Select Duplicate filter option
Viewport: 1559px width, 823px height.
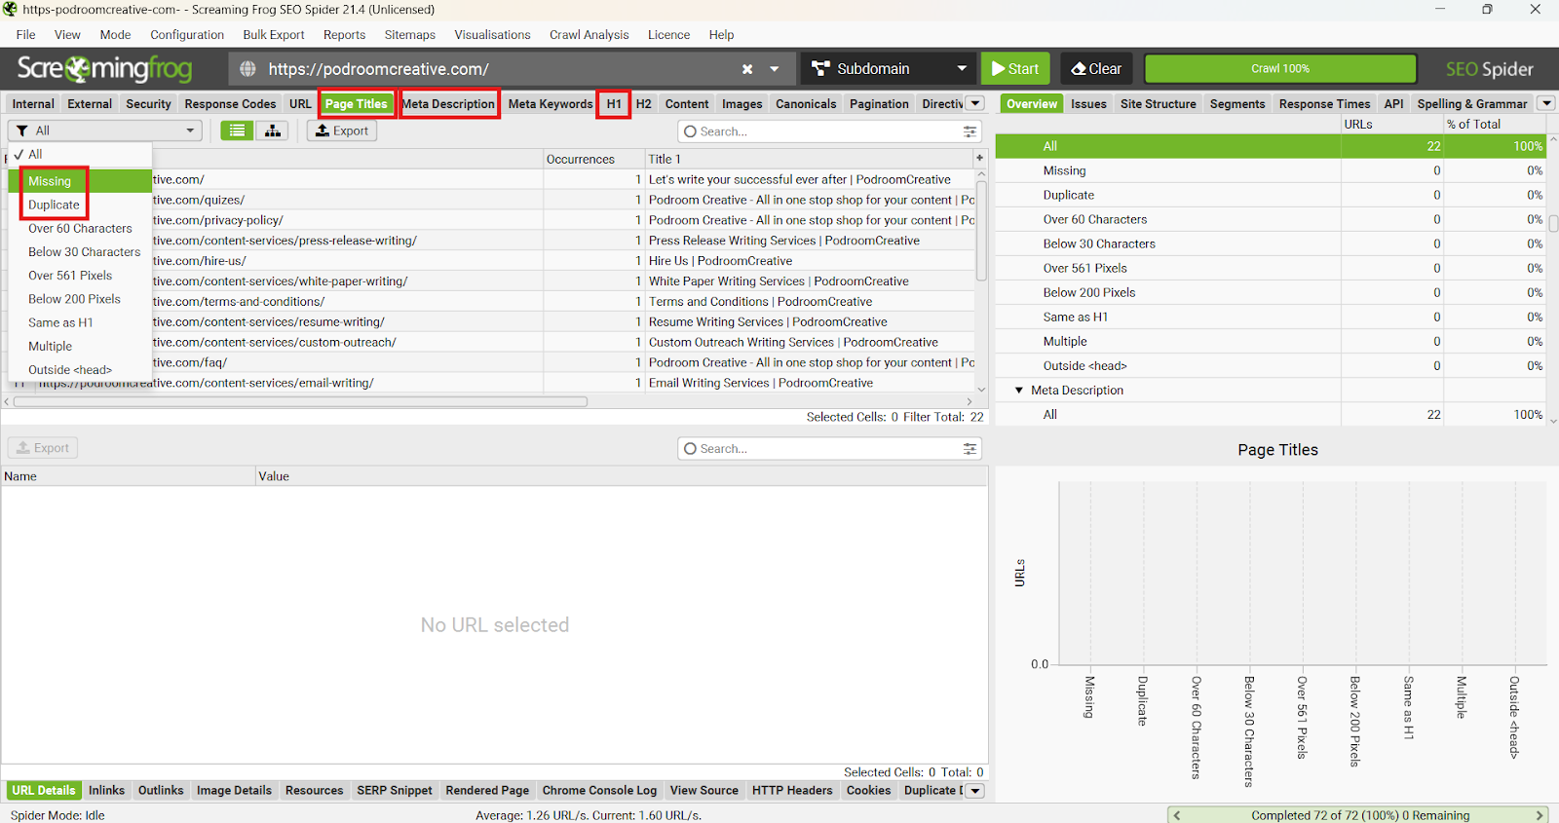tap(81, 205)
